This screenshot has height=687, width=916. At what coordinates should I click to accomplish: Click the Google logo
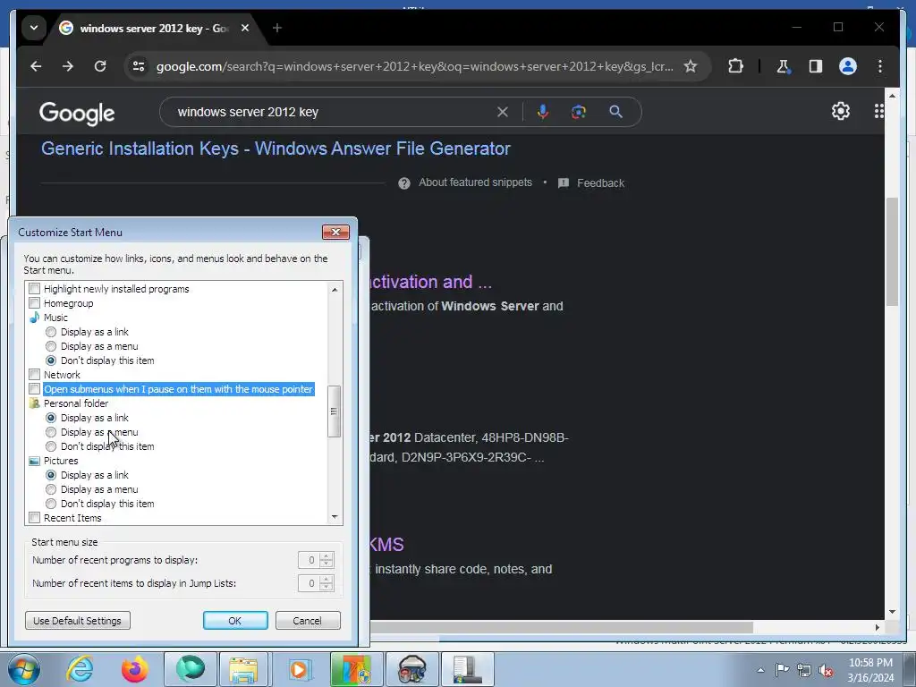tap(77, 113)
